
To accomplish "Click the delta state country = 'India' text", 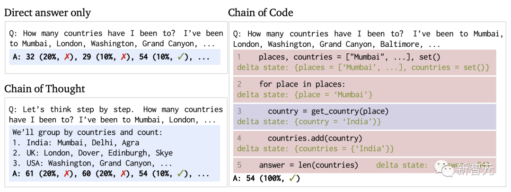I will tap(309, 122).
